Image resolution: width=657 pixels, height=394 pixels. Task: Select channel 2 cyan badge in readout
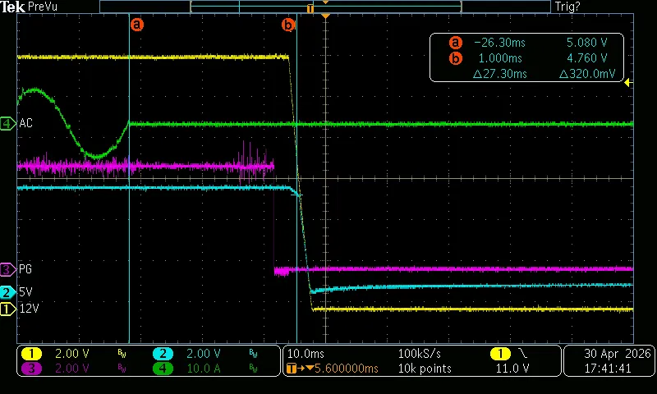click(163, 354)
